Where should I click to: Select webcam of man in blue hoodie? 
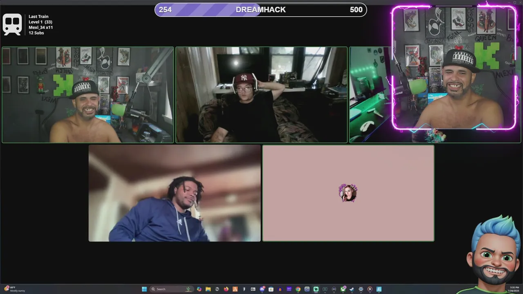pos(174,193)
